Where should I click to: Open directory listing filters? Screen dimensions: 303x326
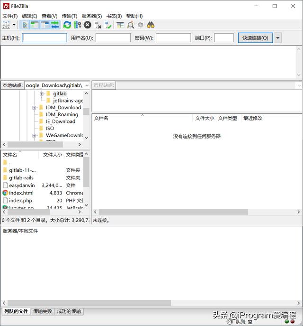120,25
